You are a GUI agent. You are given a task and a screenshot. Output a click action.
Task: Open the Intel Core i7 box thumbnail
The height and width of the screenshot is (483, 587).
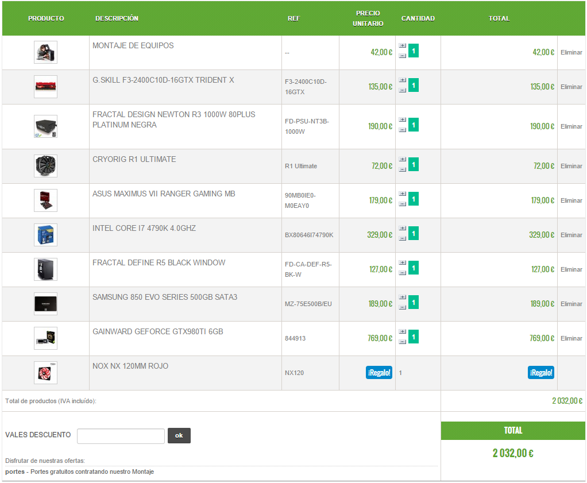pyautogui.click(x=46, y=235)
